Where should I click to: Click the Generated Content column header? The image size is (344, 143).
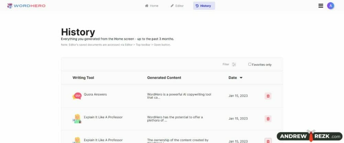click(x=164, y=78)
